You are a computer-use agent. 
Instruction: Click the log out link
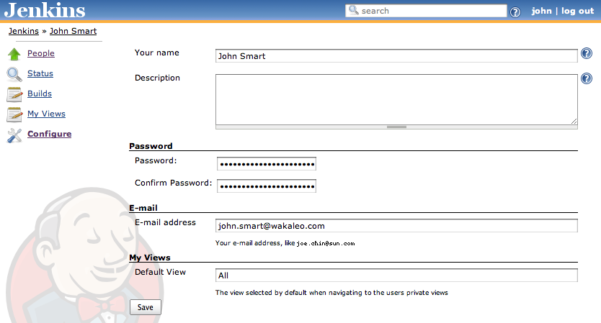[578, 11]
